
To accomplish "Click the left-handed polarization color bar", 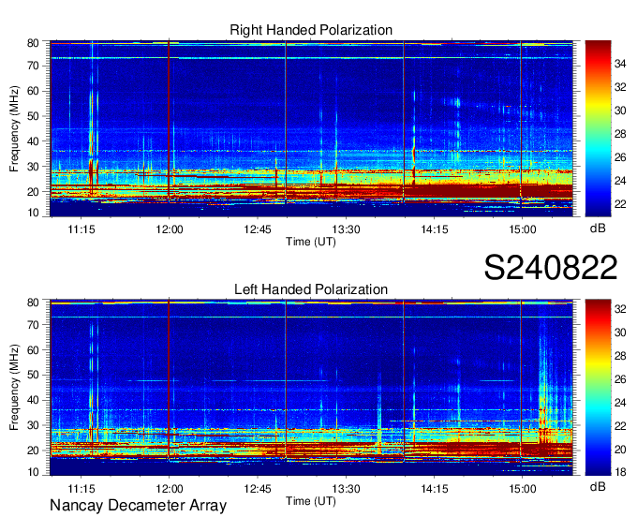I will coord(598,388).
